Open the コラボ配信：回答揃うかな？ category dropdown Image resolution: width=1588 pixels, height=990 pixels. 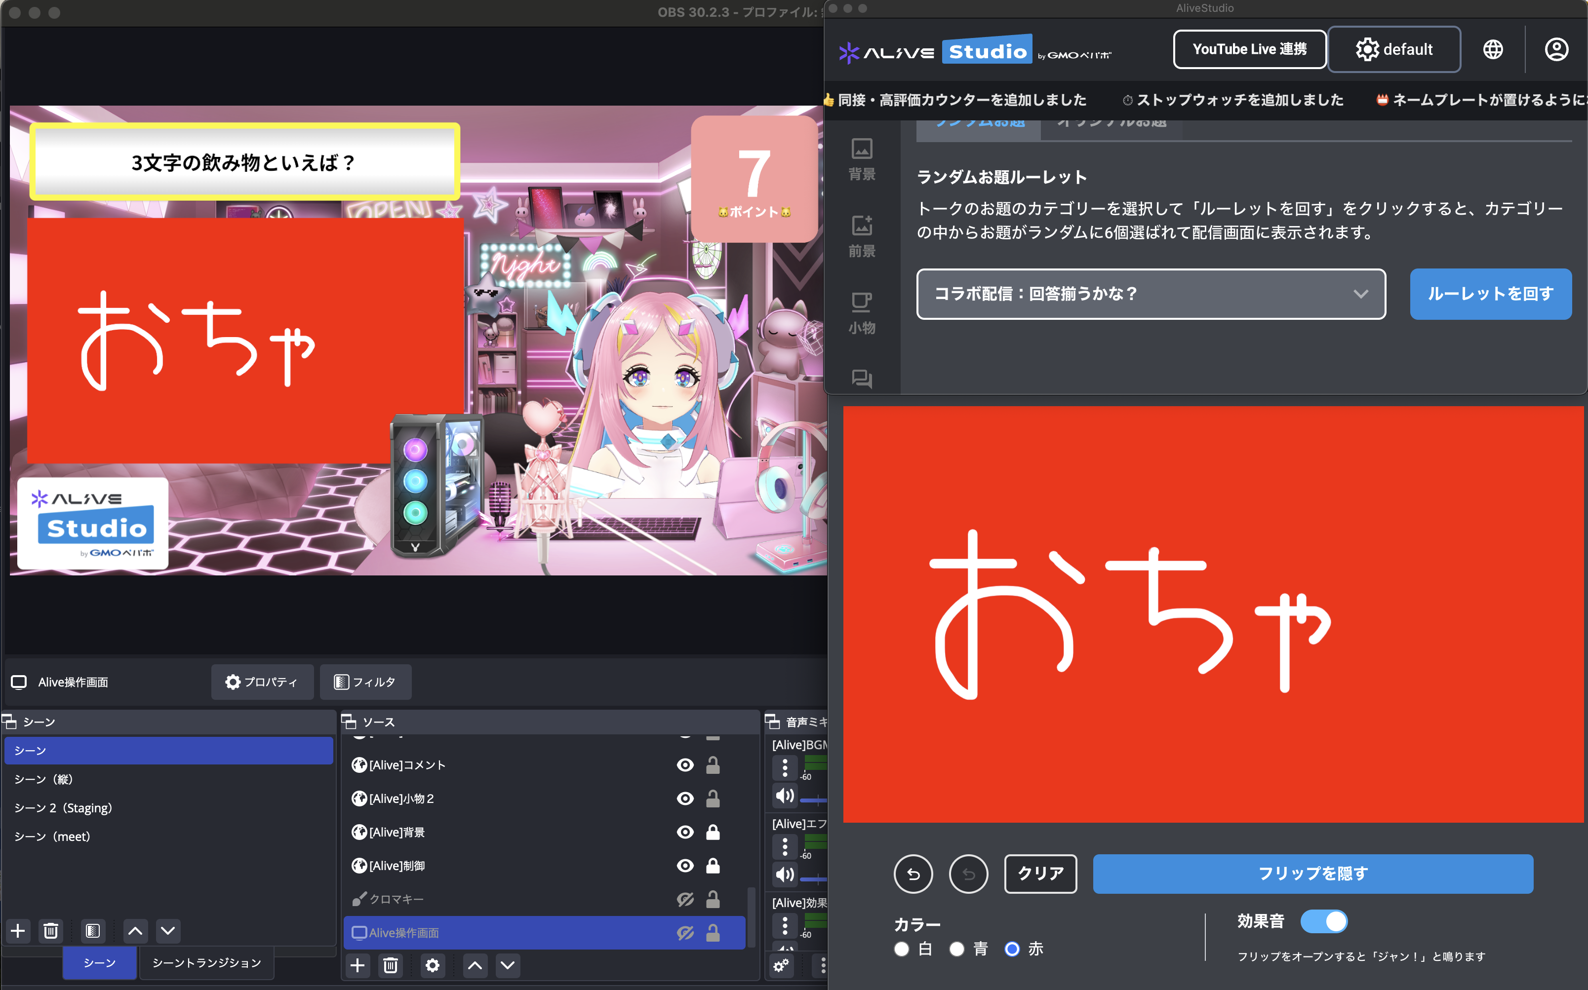coord(1151,294)
